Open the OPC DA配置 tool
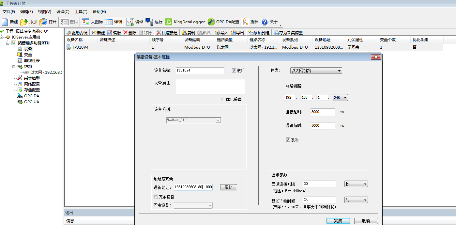 click(x=211, y=22)
